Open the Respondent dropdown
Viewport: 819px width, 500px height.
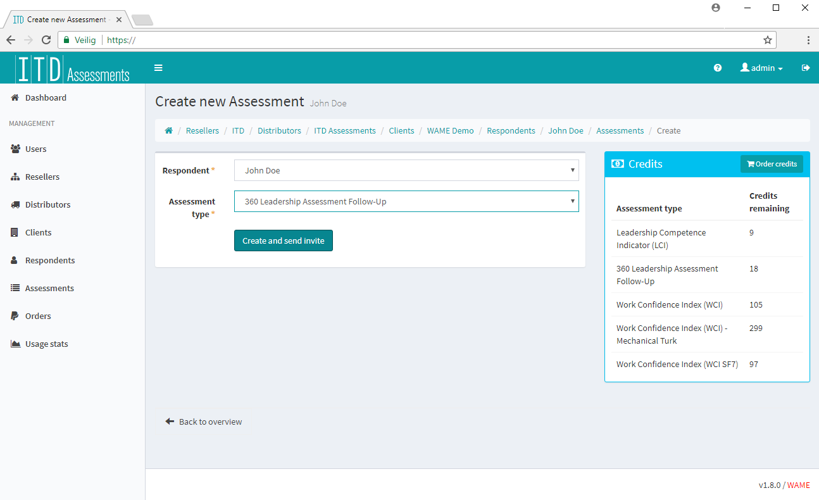point(406,170)
